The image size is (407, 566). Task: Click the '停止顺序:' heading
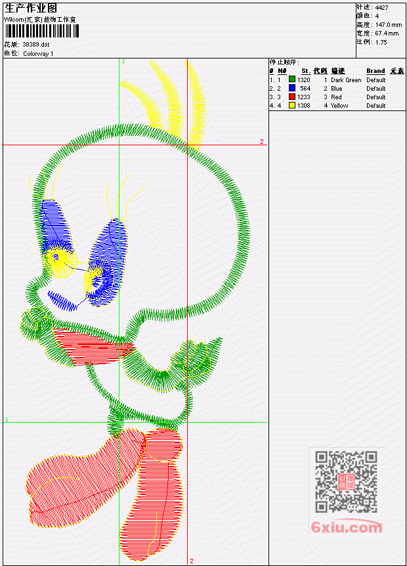284,62
